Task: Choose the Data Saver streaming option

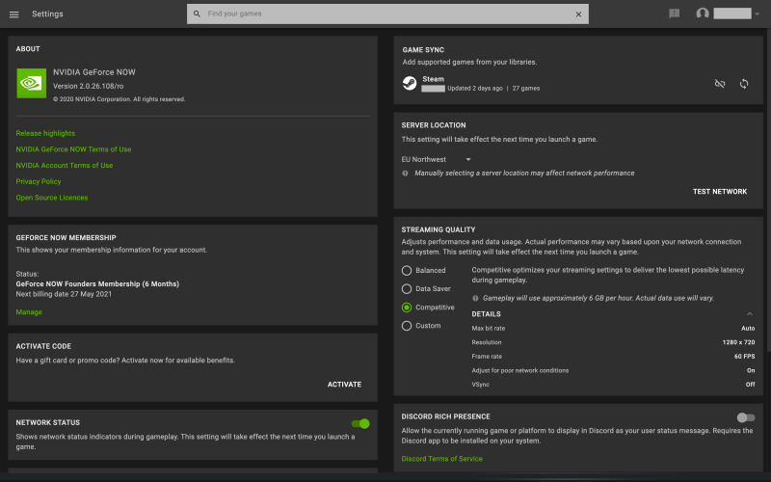Action: point(407,288)
